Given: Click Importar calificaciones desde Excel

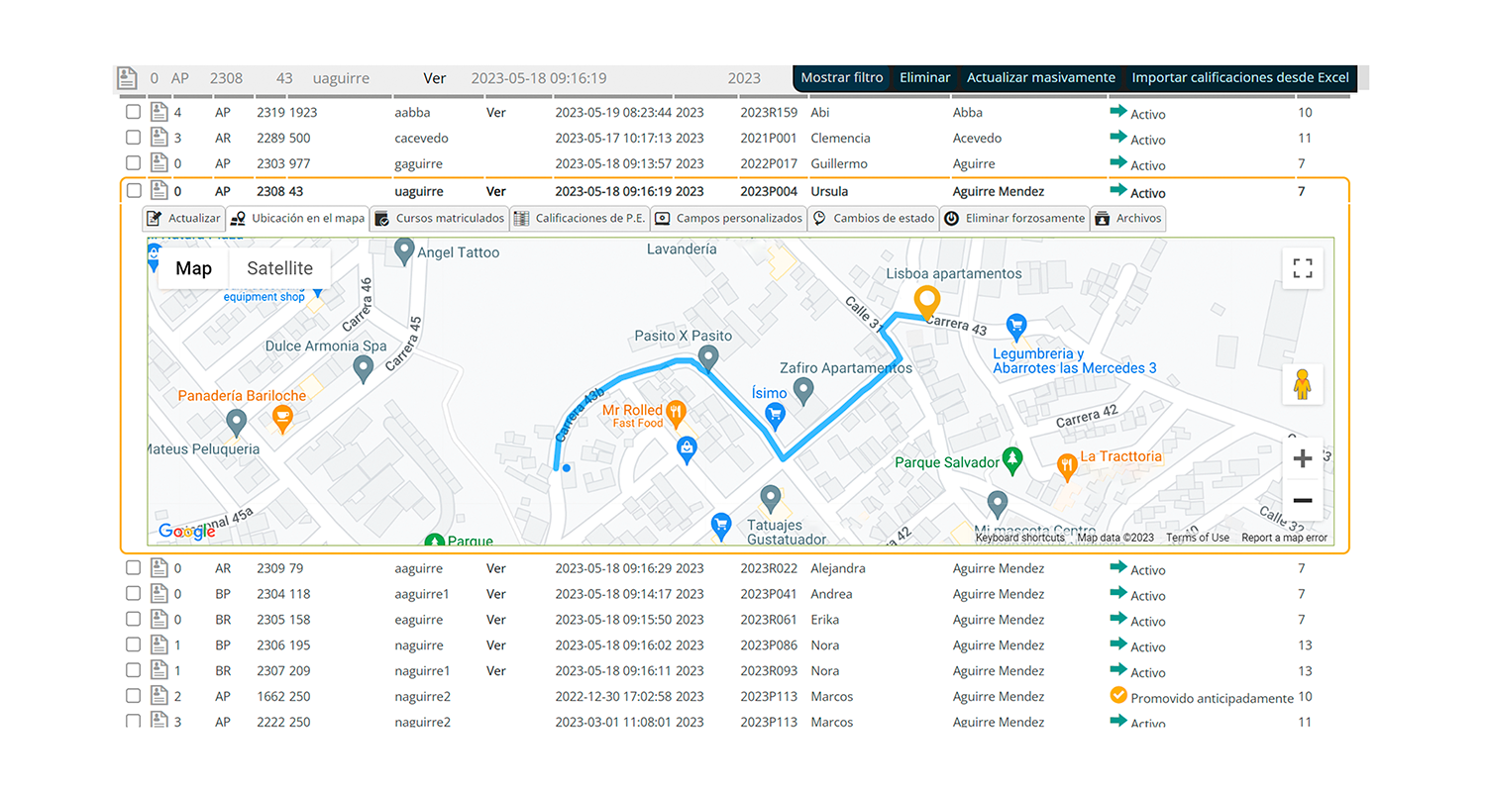Looking at the screenshot, I should click(1239, 78).
